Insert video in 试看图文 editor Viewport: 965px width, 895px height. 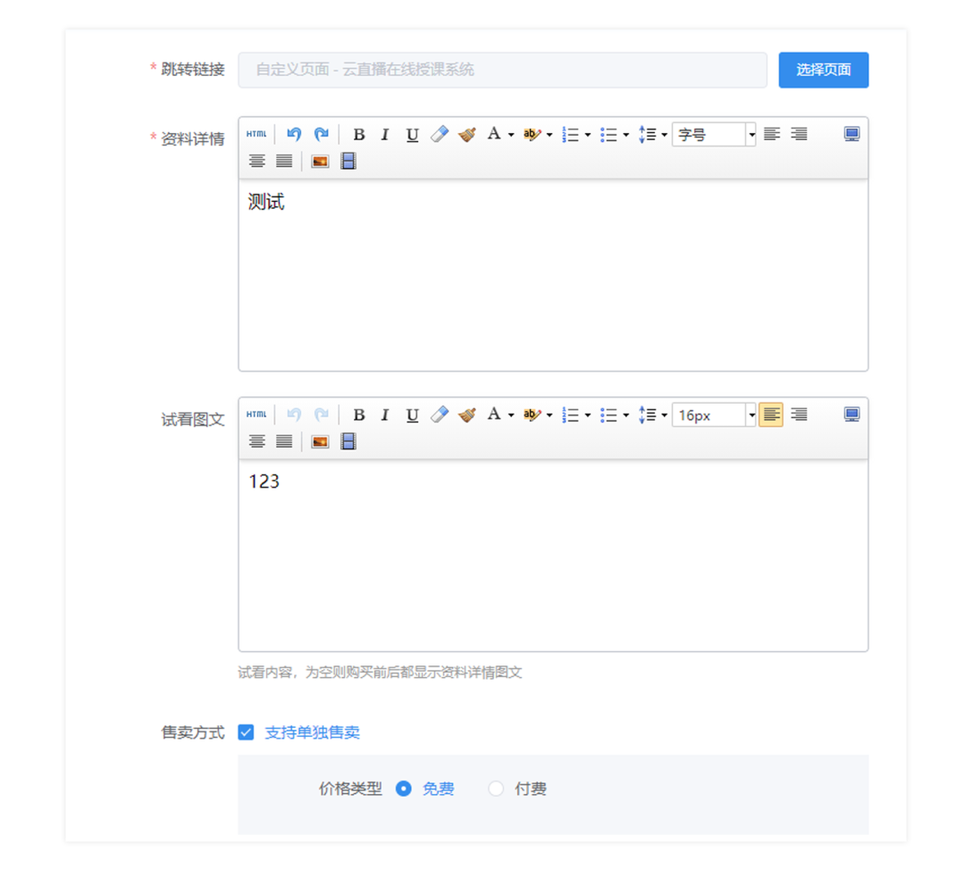(x=348, y=441)
